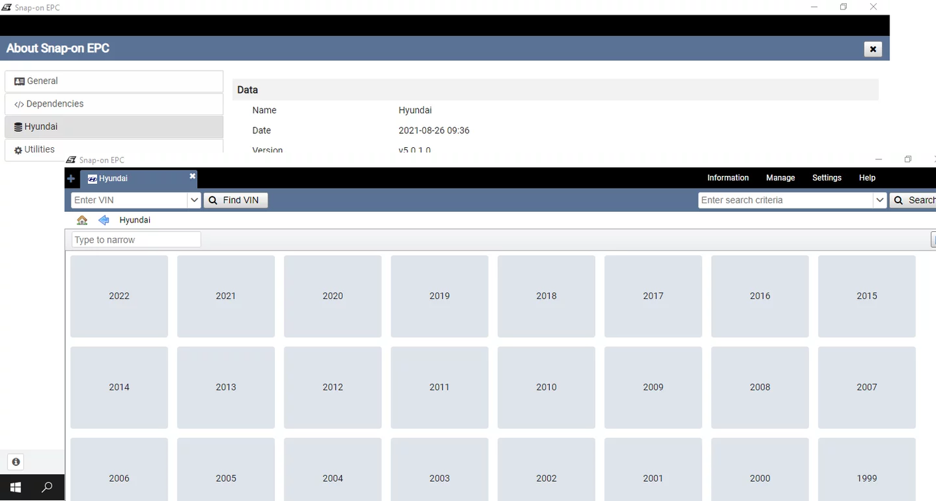Screen dimensions: 936x501
Task: Select the Utilities section in About panel
Action: (x=114, y=149)
